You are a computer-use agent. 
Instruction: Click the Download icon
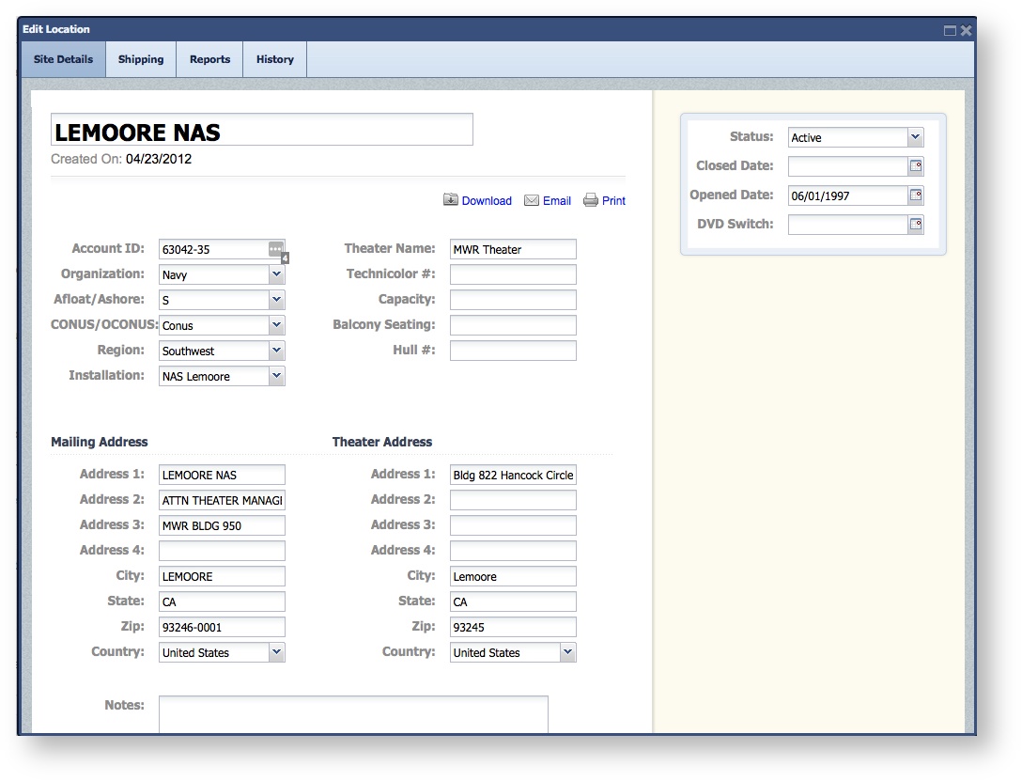(451, 200)
